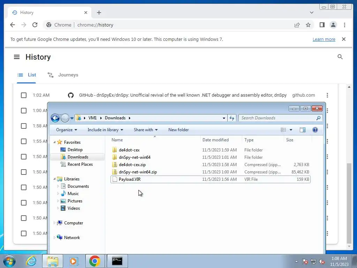Open Windows Media Player taskbar icon
The height and width of the screenshot is (268, 357).
click(73, 261)
